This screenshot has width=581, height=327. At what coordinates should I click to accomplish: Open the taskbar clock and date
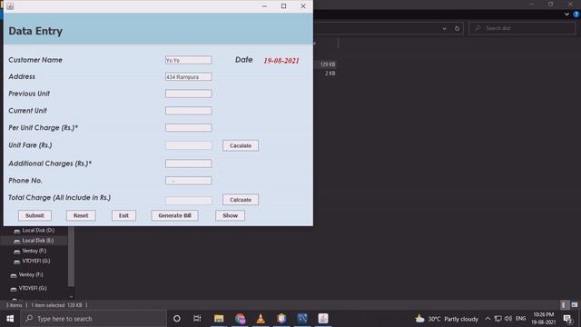pos(543,319)
